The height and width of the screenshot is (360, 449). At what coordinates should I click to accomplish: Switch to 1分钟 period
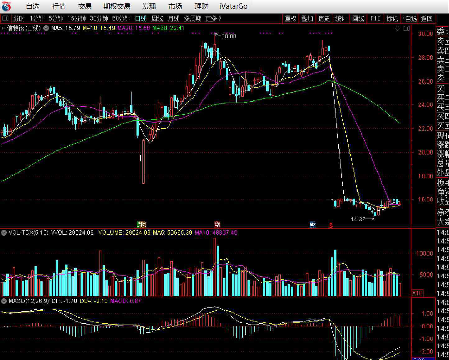tap(37, 19)
